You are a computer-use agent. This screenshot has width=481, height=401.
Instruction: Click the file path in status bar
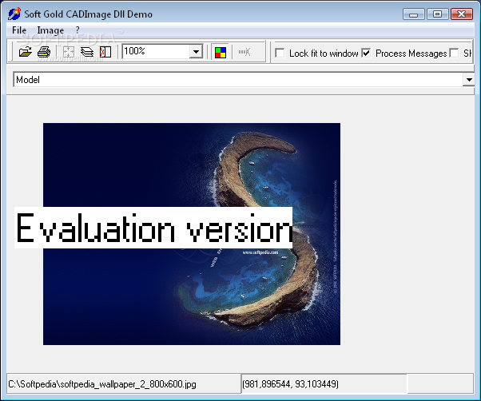point(102,384)
